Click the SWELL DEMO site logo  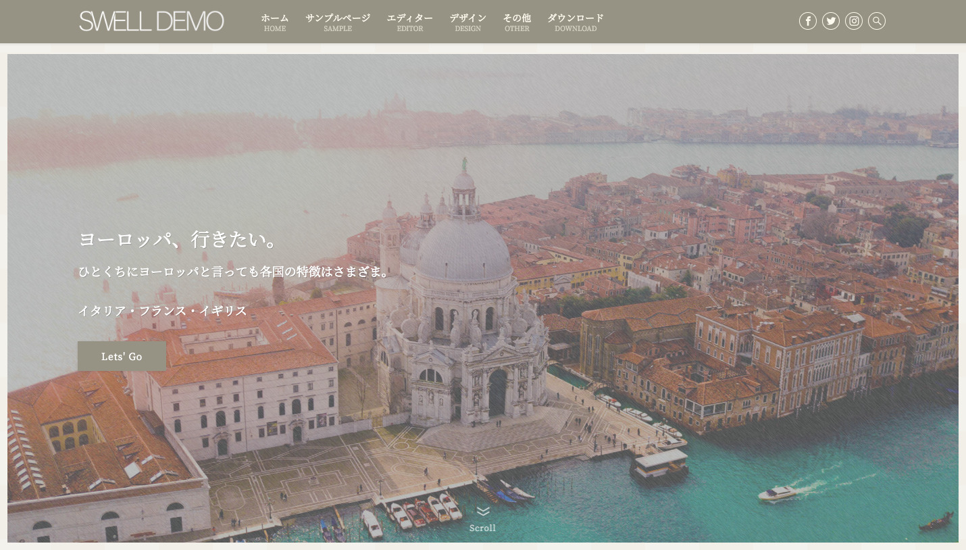tap(151, 21)
